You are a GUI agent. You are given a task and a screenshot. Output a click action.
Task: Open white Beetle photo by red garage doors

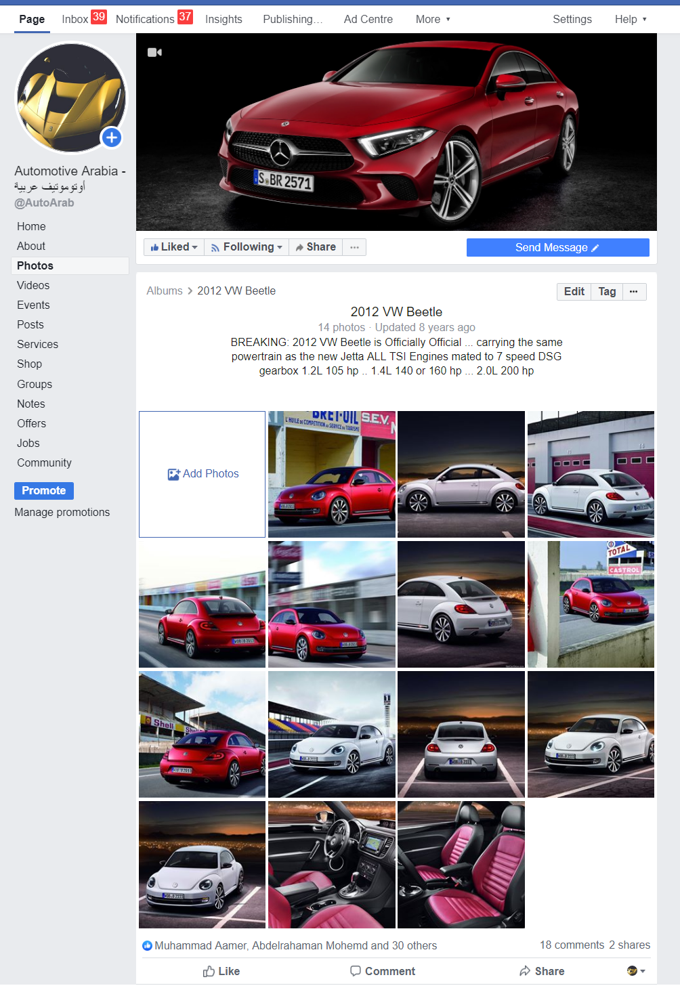[591, 474]
